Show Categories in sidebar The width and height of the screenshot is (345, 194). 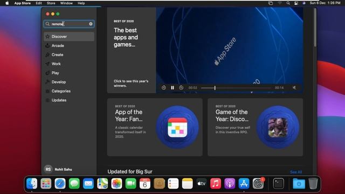pos(69,91)
